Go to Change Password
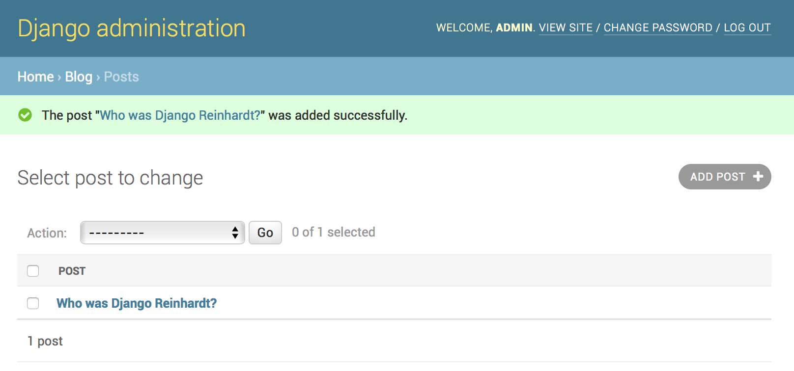This screenshot has width=794, height=371. pyautogui.click(x=657, y=27)
